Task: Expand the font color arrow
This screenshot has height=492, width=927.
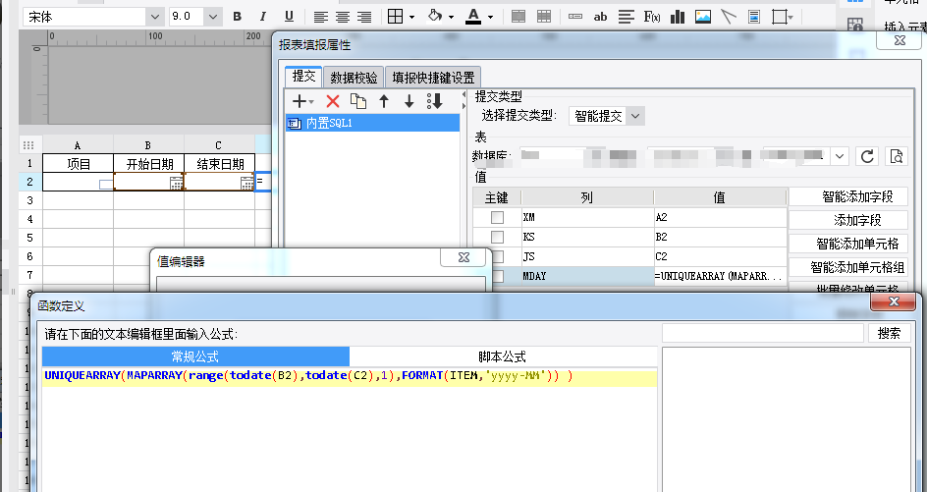Action: tap(490, 17)
